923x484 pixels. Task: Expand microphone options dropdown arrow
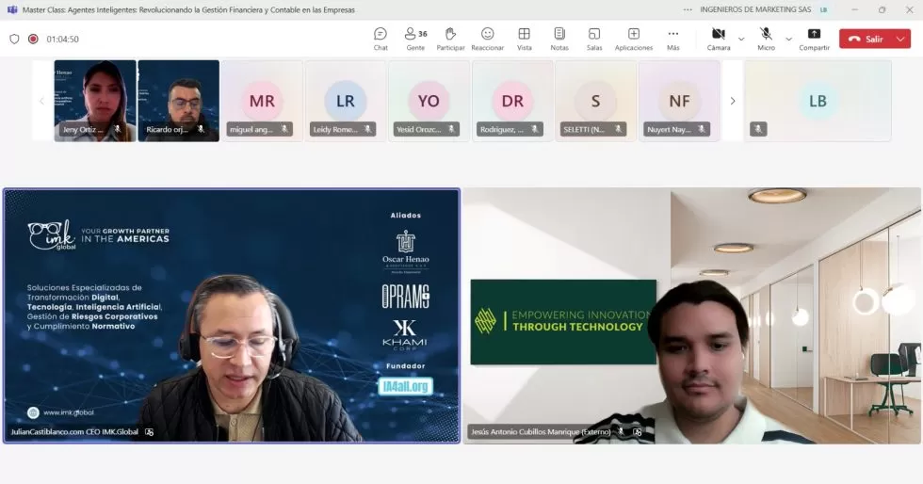789,39
